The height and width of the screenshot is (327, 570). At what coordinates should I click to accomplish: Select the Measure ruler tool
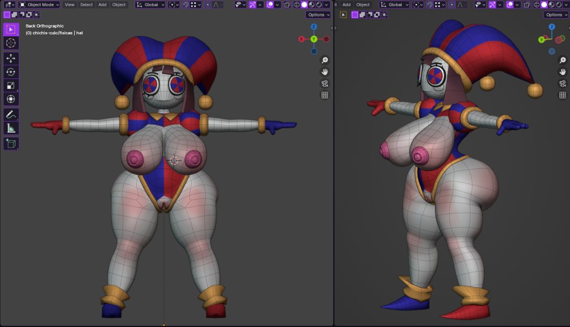(x=11, y=129)
